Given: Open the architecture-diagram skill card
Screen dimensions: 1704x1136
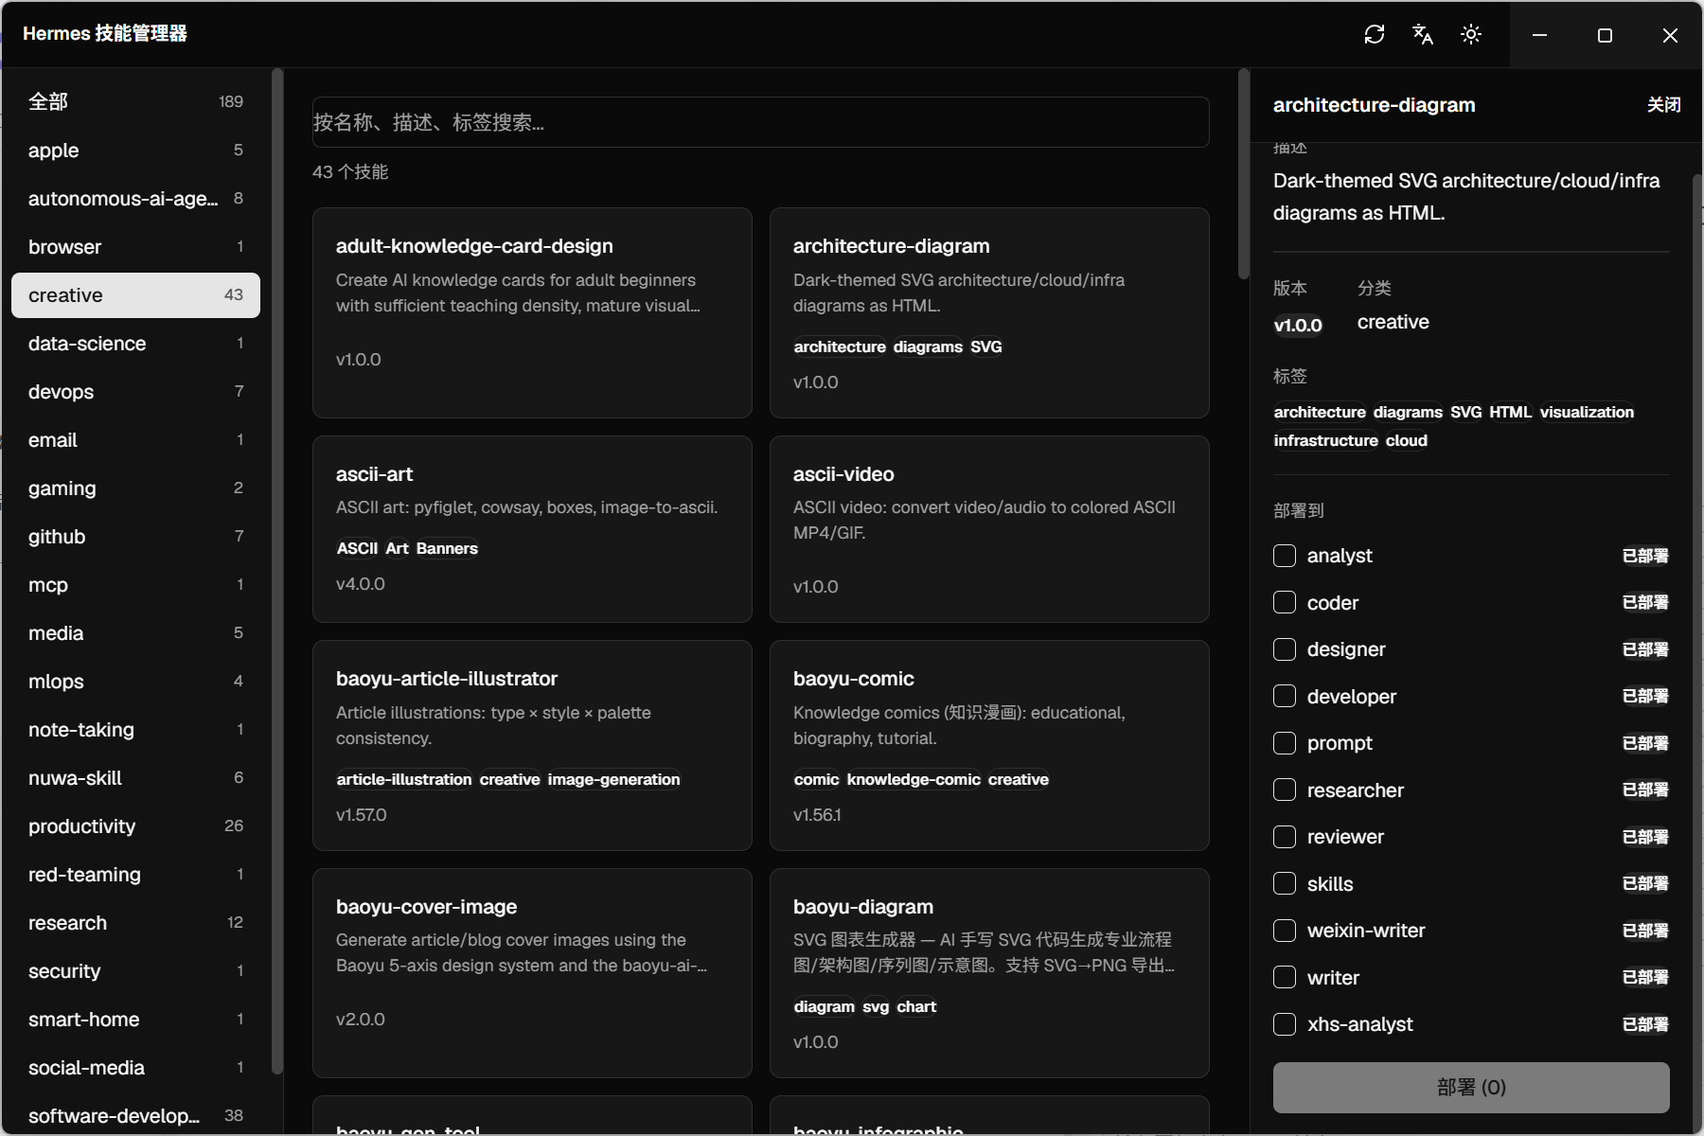Looking at the screenshot, I should [989, 312].
